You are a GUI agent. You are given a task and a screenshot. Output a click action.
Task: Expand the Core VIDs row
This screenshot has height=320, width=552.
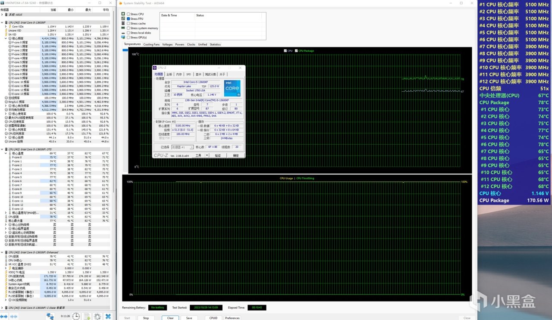point(6,26)
